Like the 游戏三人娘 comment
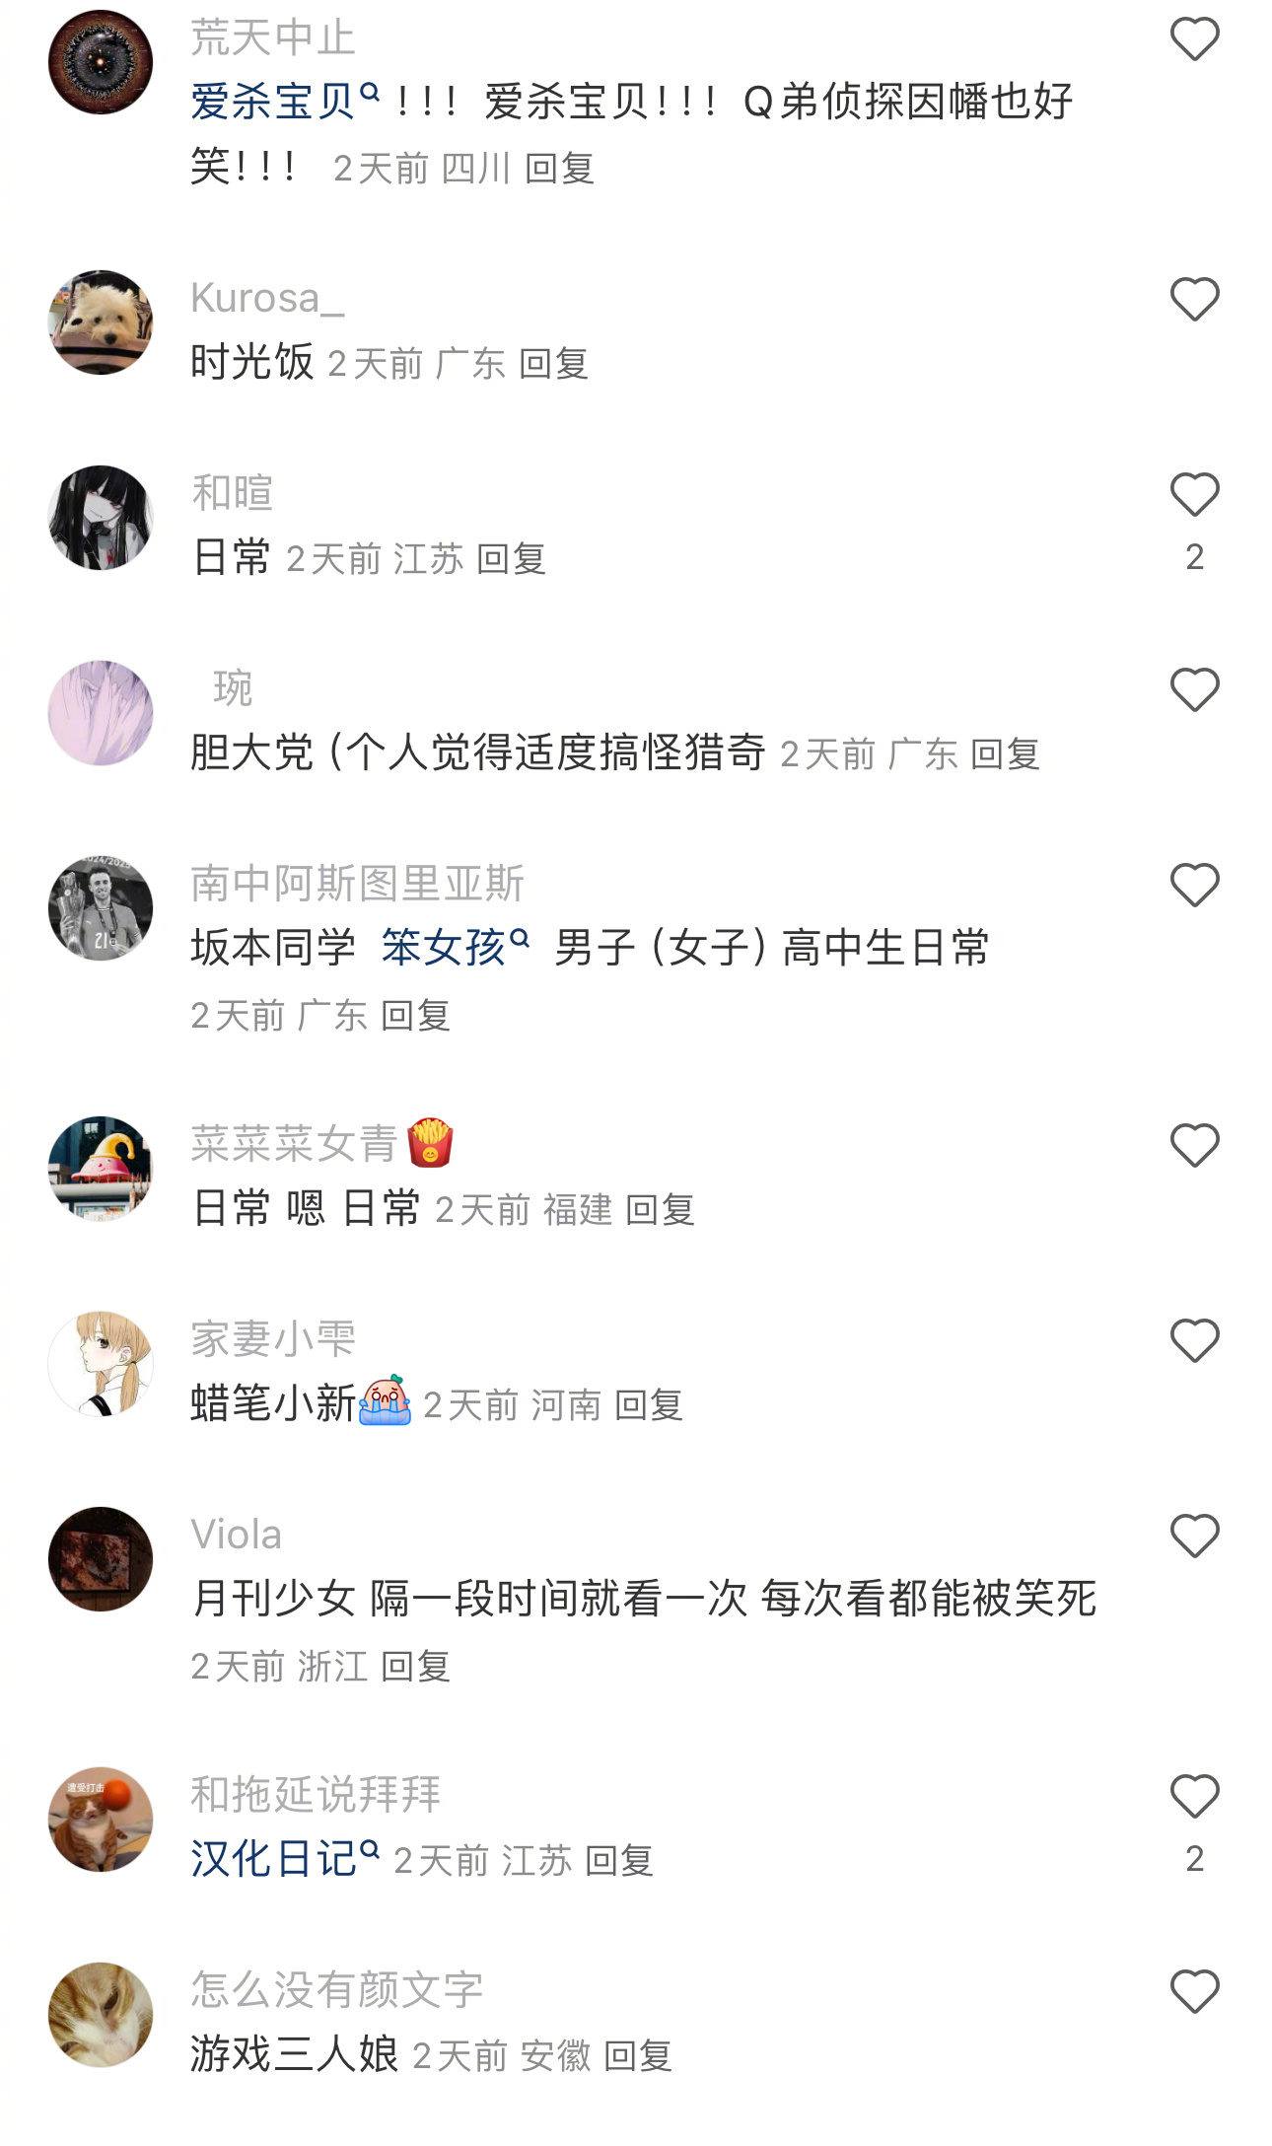Screen dimensions: 1272x2146 tap(1194, 1991)
